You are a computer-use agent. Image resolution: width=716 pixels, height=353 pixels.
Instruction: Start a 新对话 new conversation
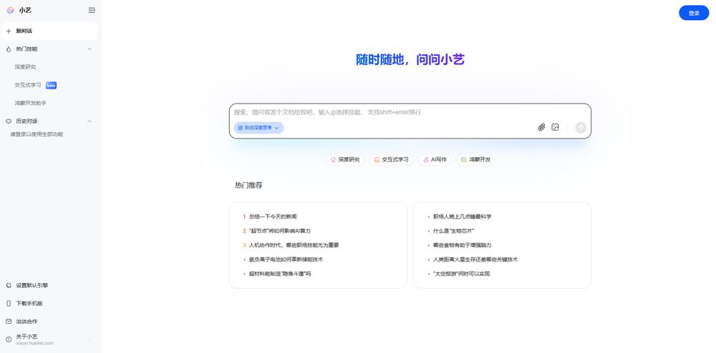coord(49,31)
